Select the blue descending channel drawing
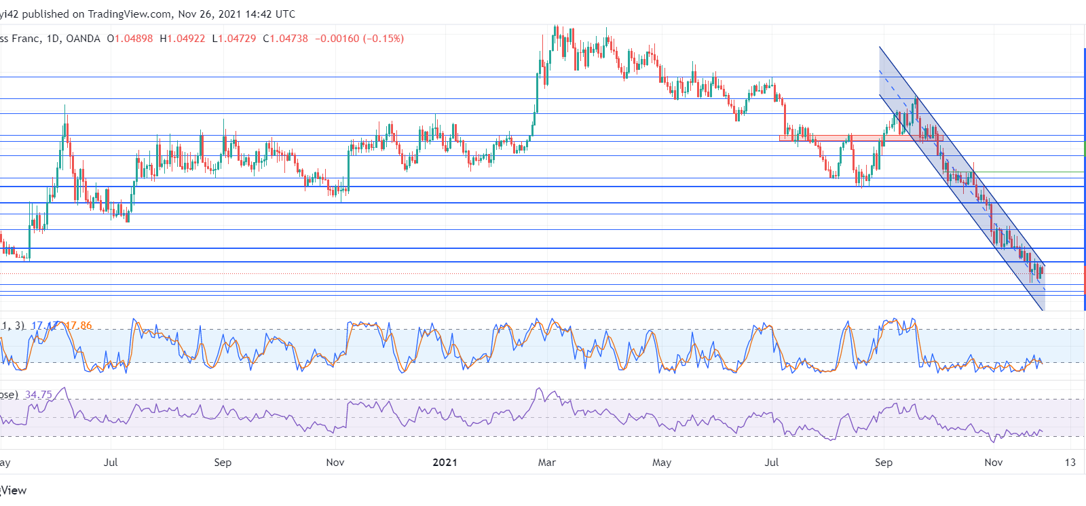Image resolution: width=1086 pixels, height=506 pixels. point(962,178)
